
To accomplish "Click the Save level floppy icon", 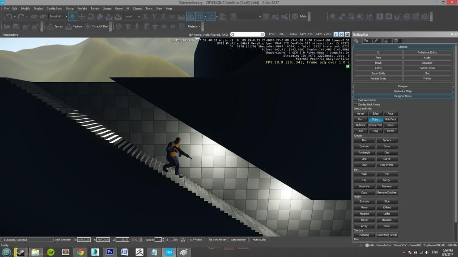I will click(16, 26).
